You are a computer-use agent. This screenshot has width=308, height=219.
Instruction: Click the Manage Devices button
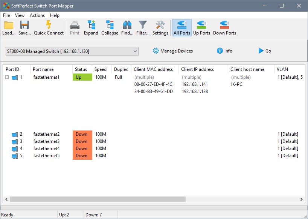173,51
